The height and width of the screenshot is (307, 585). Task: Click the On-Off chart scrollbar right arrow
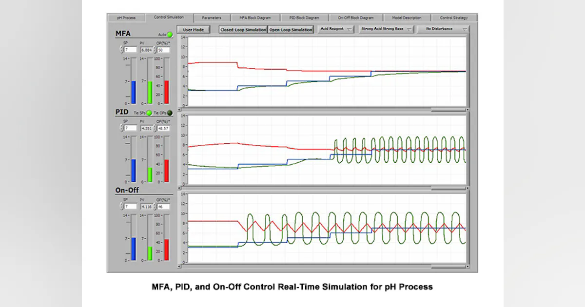coord(467,266)
